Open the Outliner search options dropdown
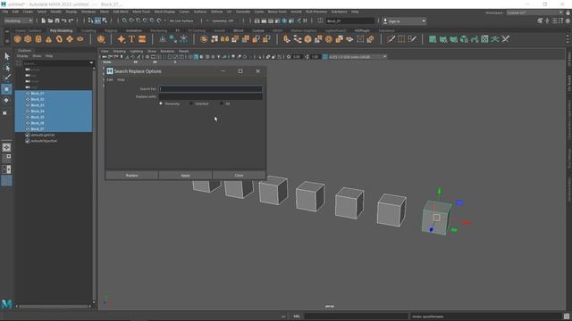The width and height of the screenshot is (572, 321). (91, 63)
